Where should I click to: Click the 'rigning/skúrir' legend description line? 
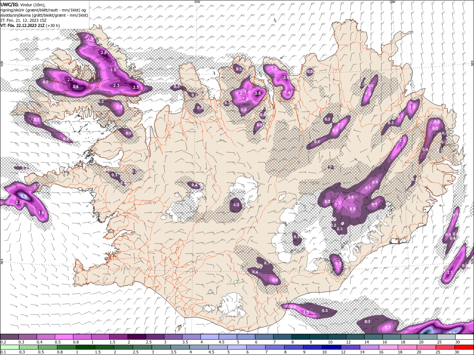click(x=43, y=10)
